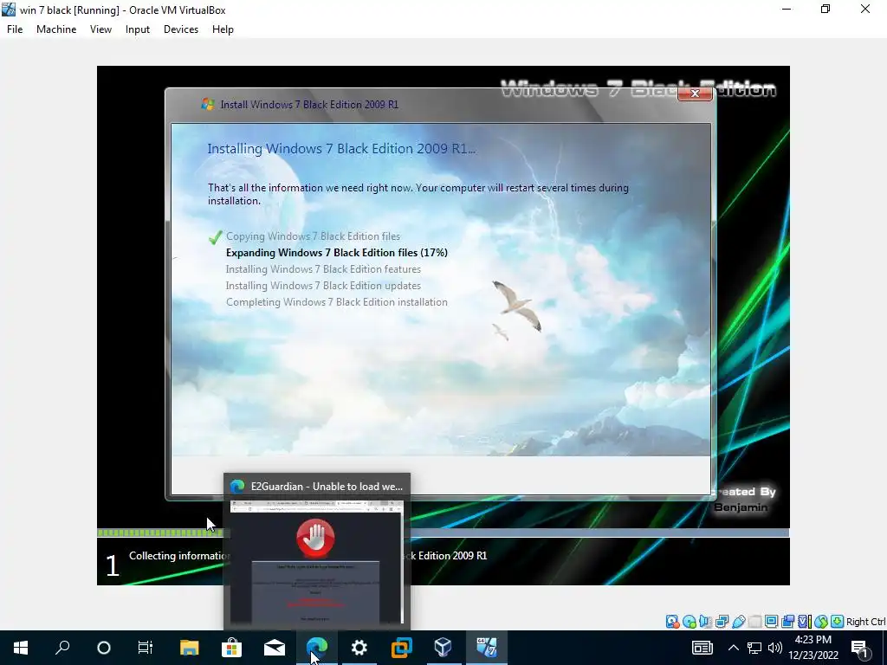Image resolution: width=887 pixels, height=665 pixels.
Task: Open the volume tray icon
Action: tap(775, 648)
